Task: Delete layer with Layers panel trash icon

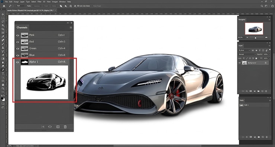Action: [266, 91]
